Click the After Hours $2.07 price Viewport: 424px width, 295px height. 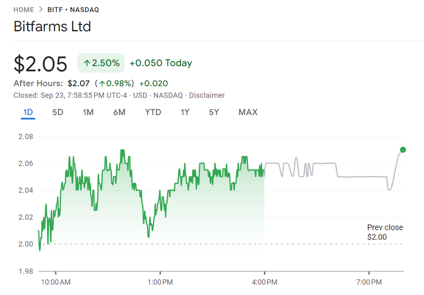pyautogui.click(x=78, y=83)
